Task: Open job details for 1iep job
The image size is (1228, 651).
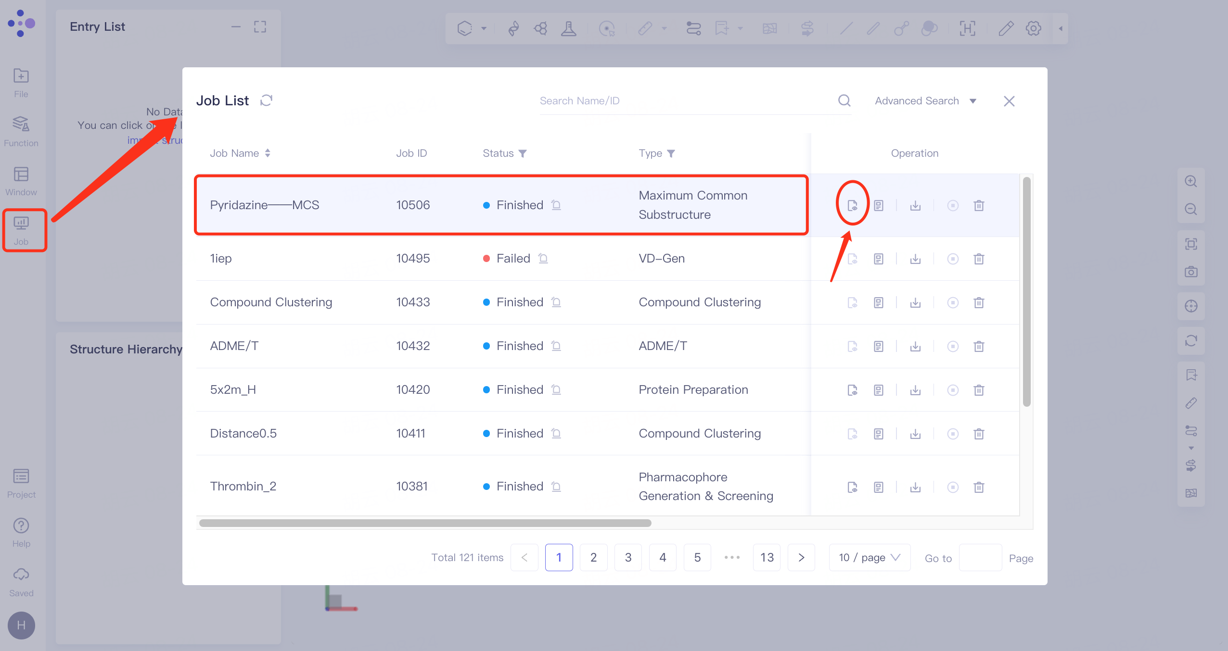Action: click(x=879, y=259)
